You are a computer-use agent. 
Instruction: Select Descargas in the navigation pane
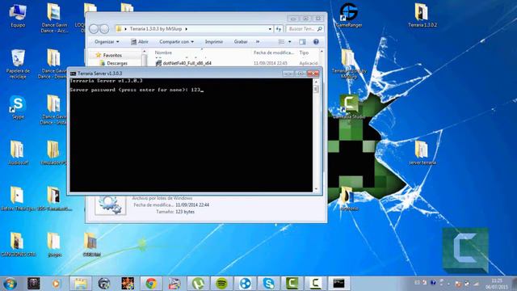(116, 63)
